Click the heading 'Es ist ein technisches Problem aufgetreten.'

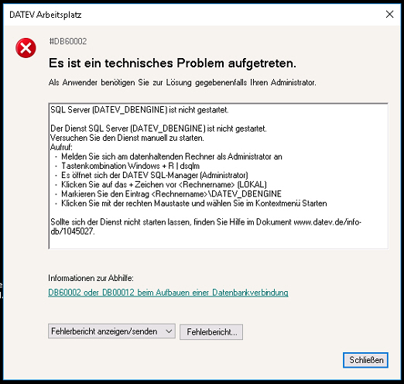coord(173,63)
